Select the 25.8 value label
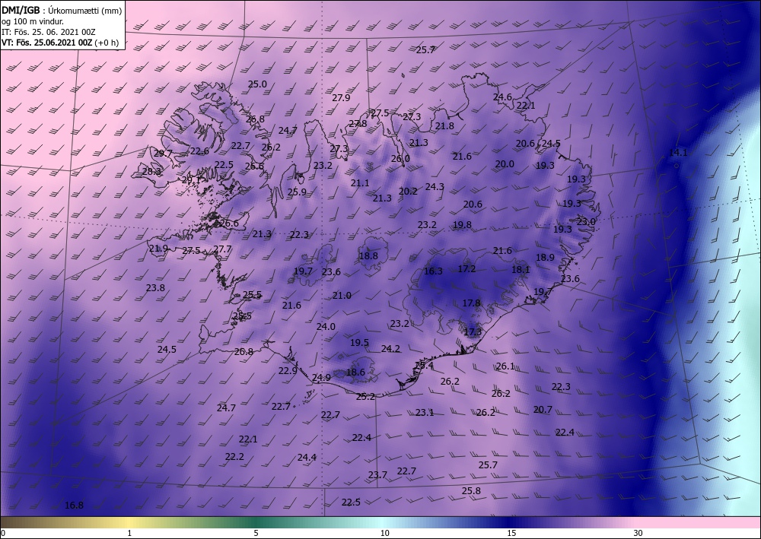The height and width of the screenshot is (539, 761). point(471,490)
